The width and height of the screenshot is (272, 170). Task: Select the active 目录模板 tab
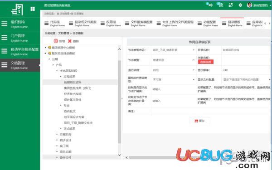point(232,24)
